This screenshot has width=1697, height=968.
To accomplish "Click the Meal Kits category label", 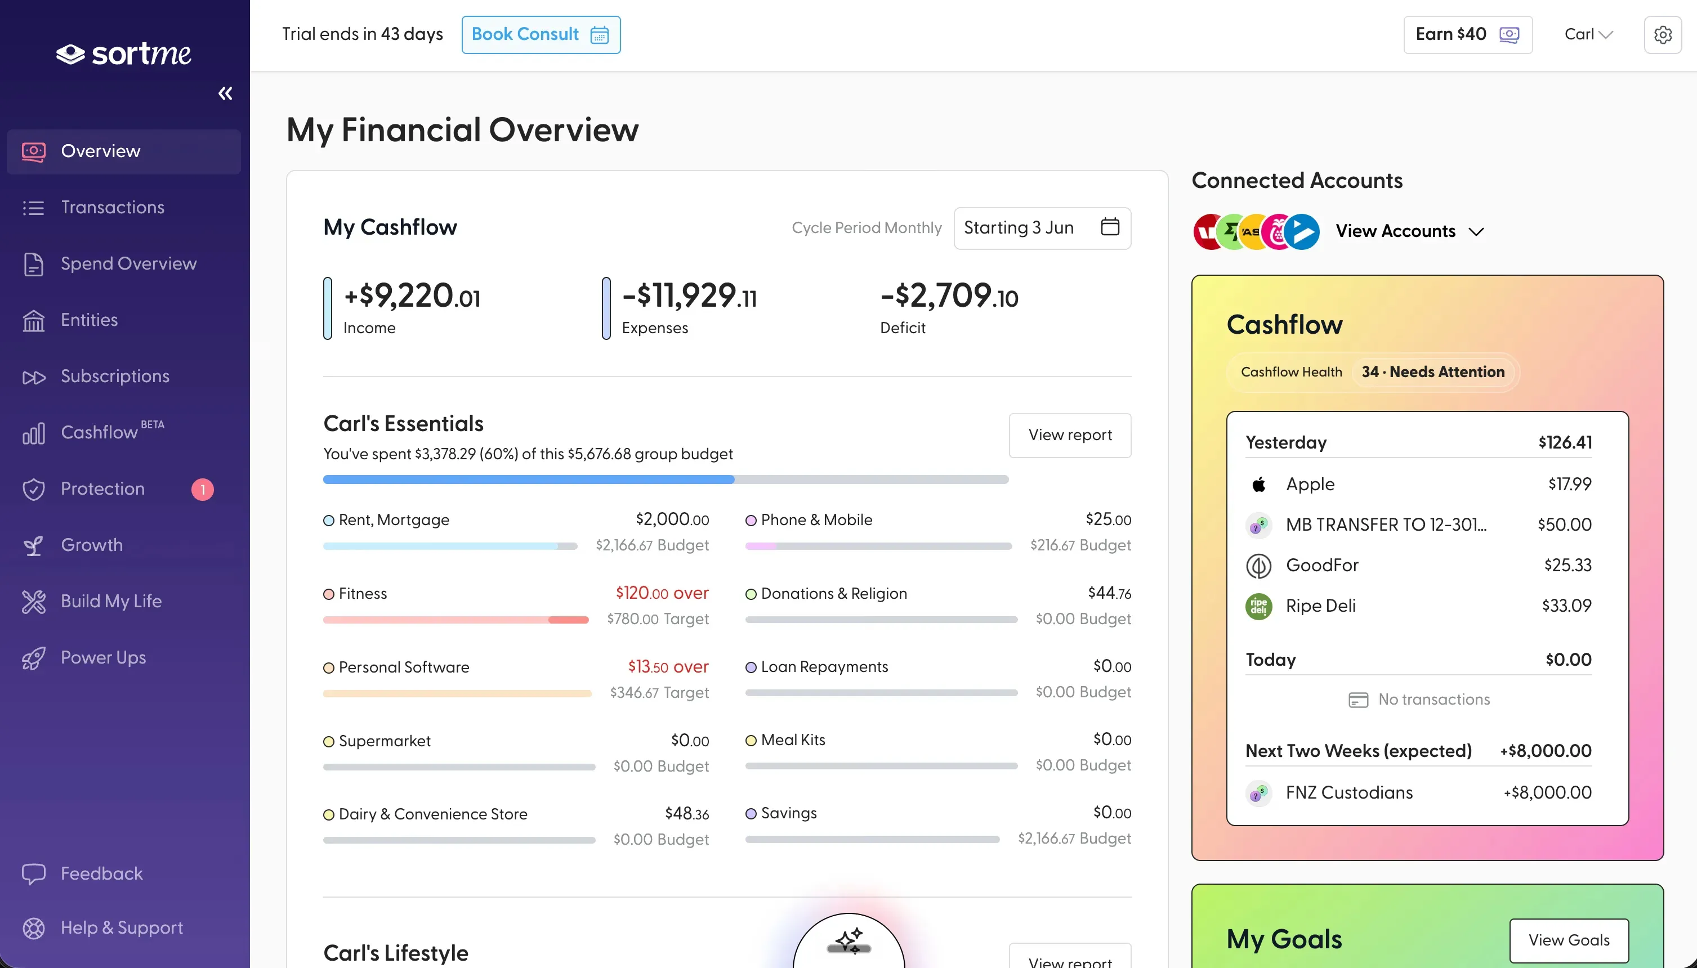I will (793, 740).
